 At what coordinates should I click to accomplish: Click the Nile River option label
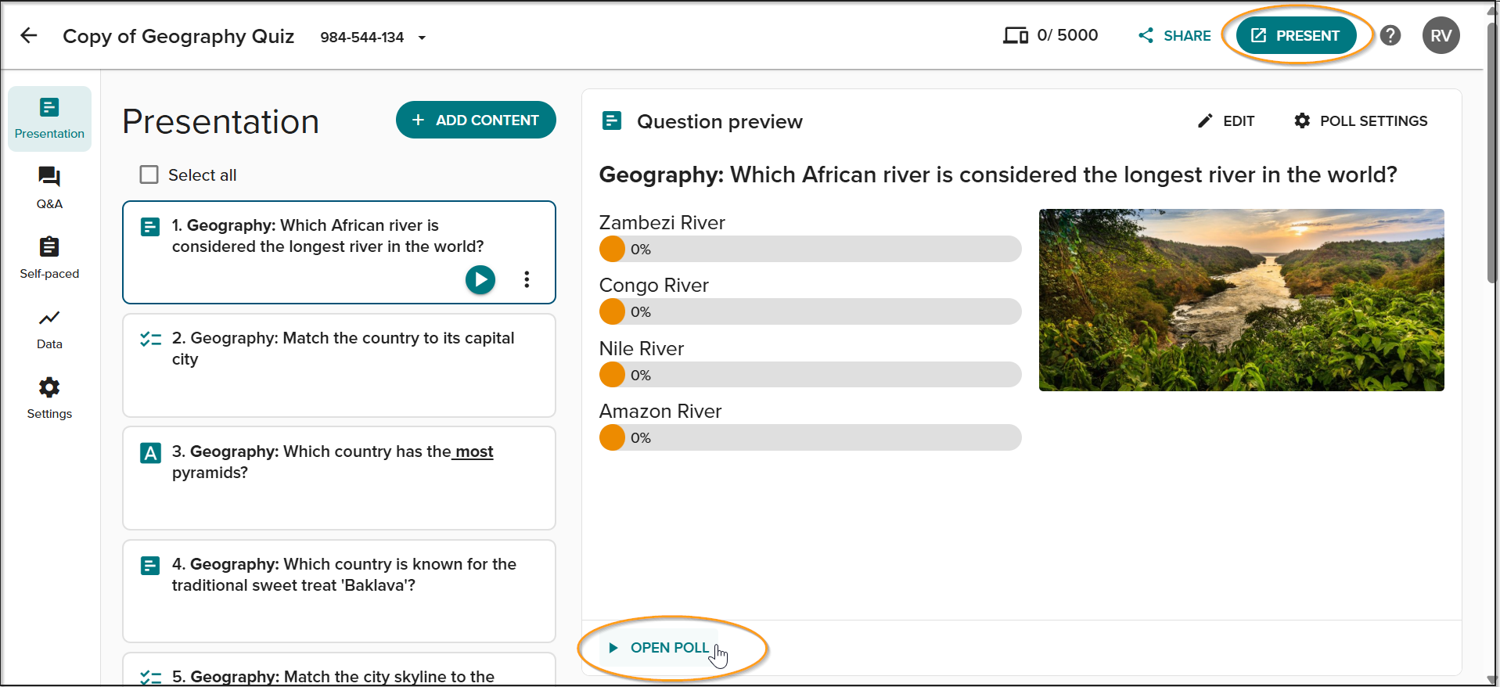(x=642, y=348)
